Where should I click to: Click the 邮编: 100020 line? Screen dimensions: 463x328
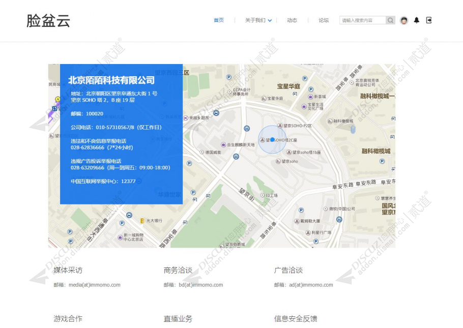coord(87,114)
